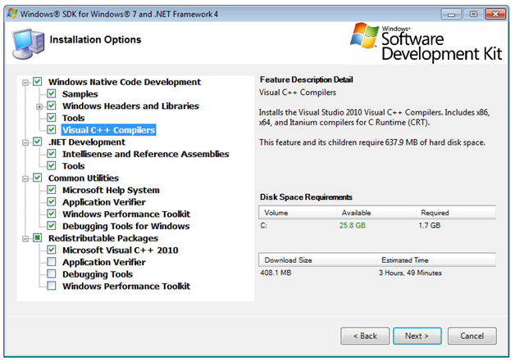Click the computer icon beside Installation Options
Screen dimensions: 515x361
tap(28, 43)
